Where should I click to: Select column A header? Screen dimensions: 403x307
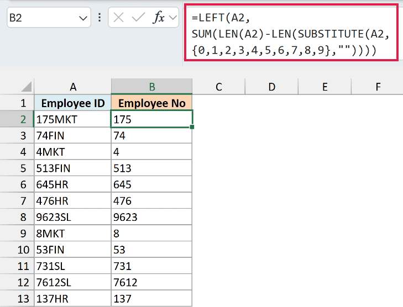pyautogui.click(x=73, y=87)
